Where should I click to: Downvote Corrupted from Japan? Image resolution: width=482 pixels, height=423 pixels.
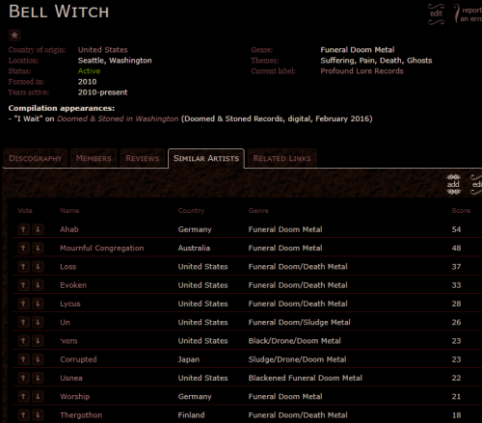38,359
